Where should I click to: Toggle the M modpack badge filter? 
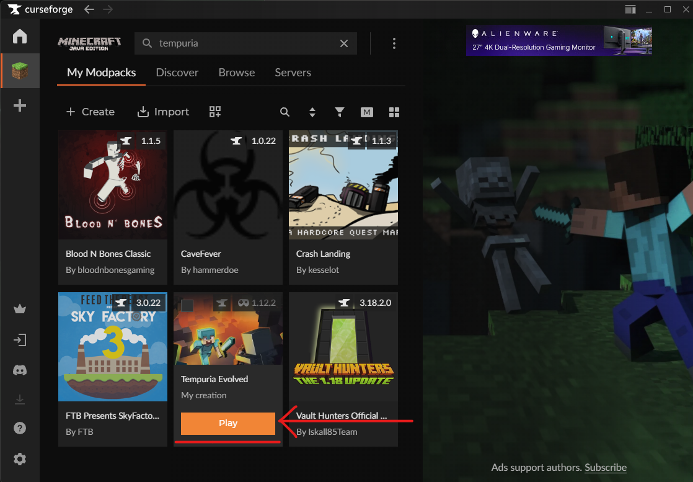coord(367,112)
